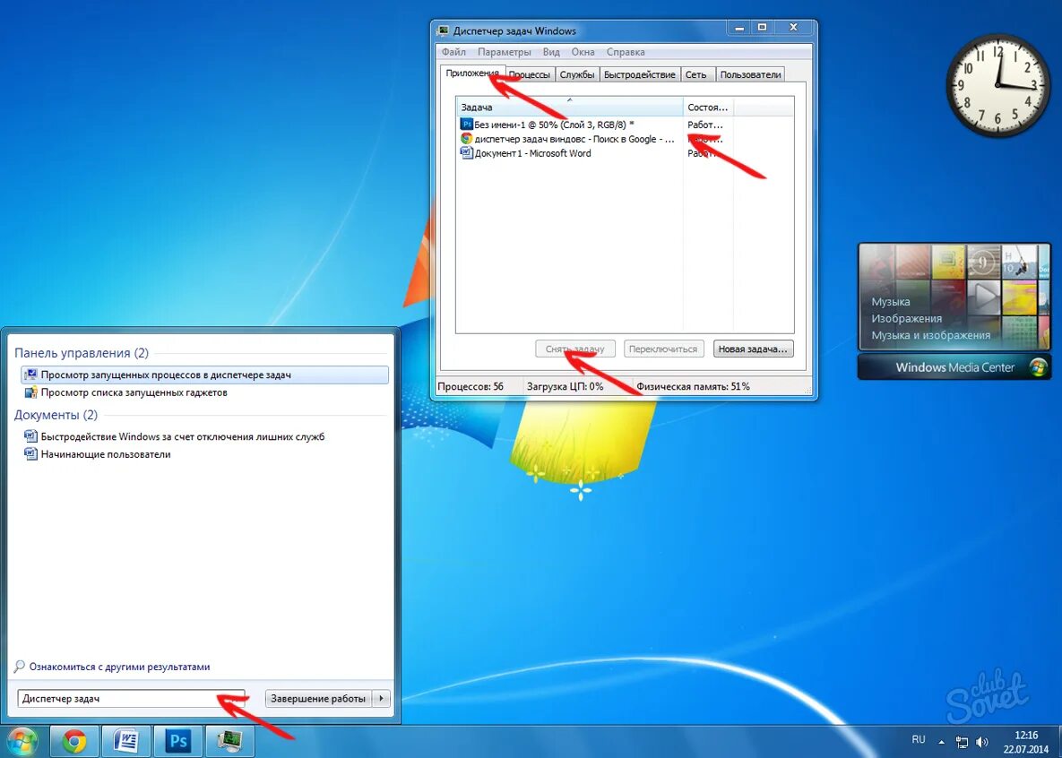The width and height of the screenshot is (1062, 758).
Task: Click the icon beside Просмотр списка гаджетов
Action: point(30,392)
